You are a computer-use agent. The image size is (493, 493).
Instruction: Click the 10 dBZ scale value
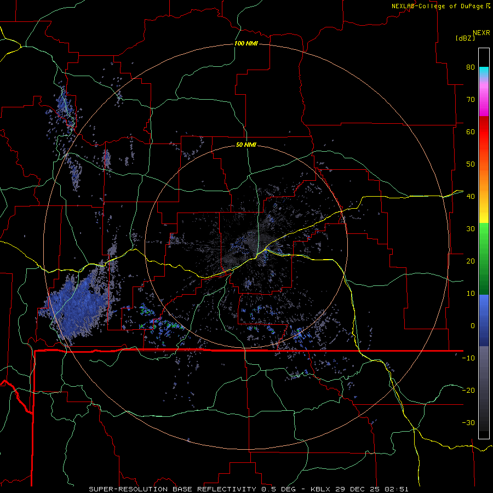click(x=471, y=294)
